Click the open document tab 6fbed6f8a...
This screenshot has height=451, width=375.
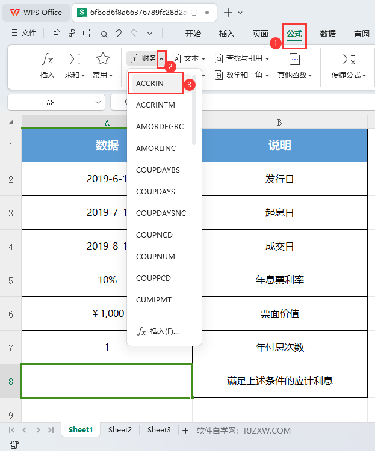click(x=144, y=13)
